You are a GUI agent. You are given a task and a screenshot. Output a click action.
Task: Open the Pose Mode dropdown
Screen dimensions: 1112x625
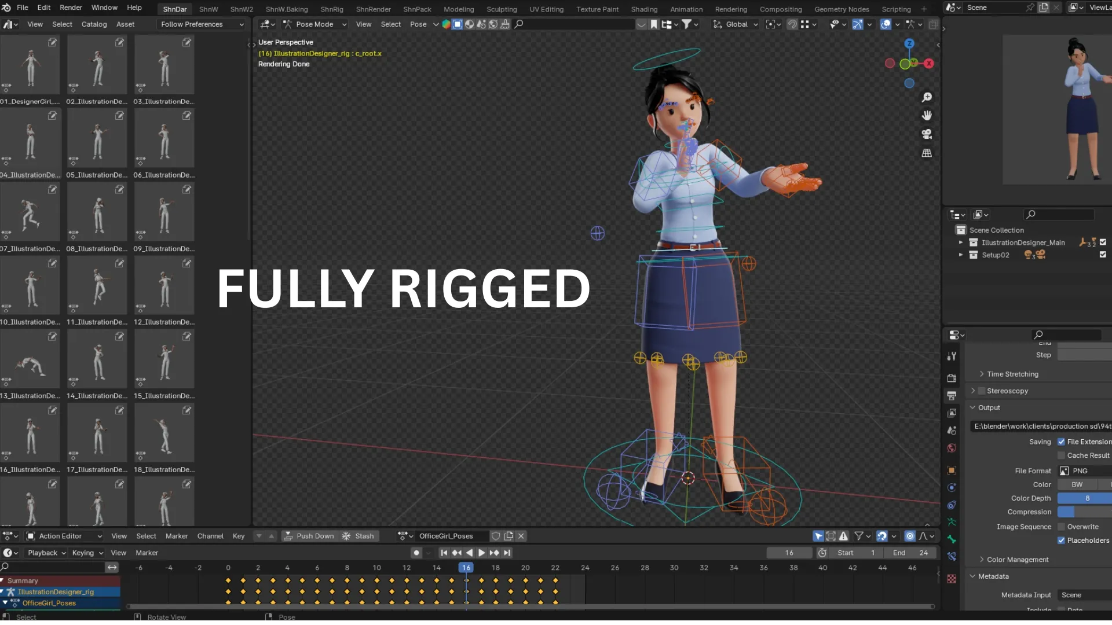(314, 24)
